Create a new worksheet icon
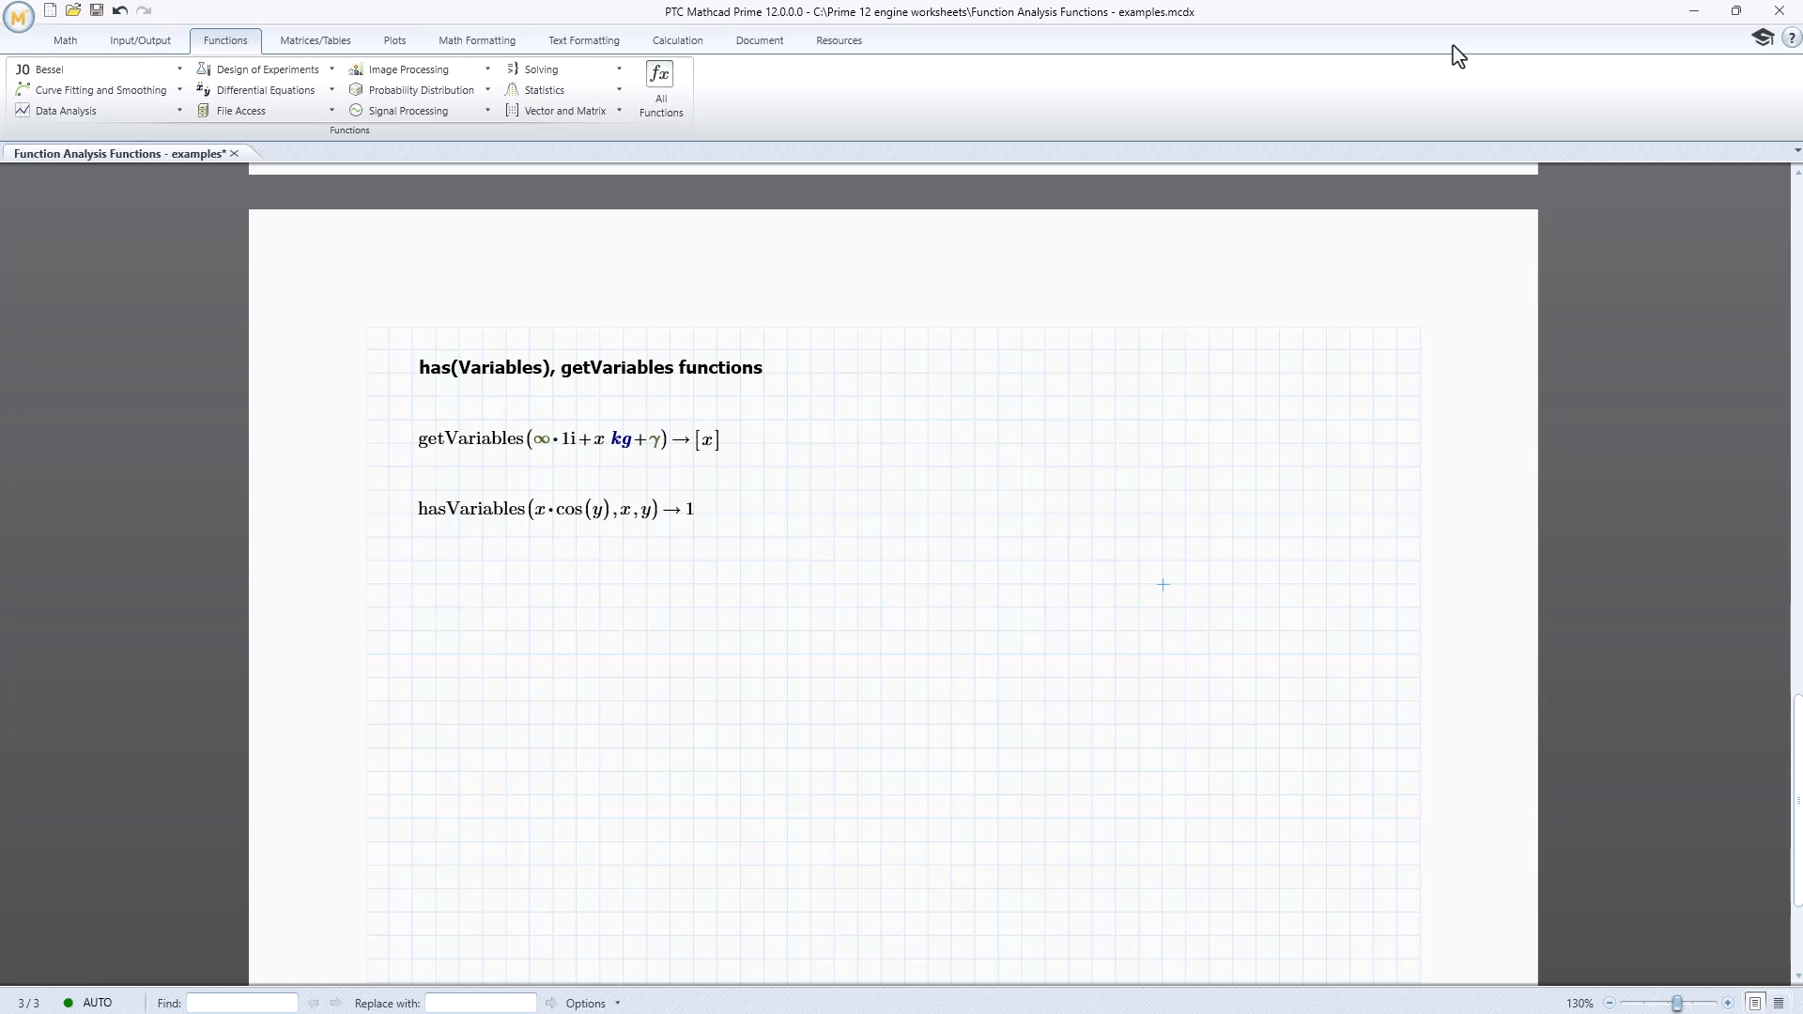Screen dimensions: 1803x1014 click(x=50, y=10)
